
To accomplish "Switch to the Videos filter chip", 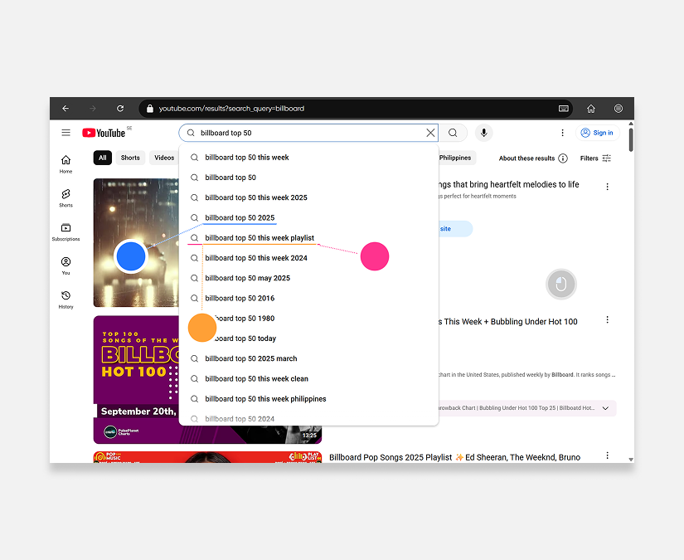I will 163,158.
